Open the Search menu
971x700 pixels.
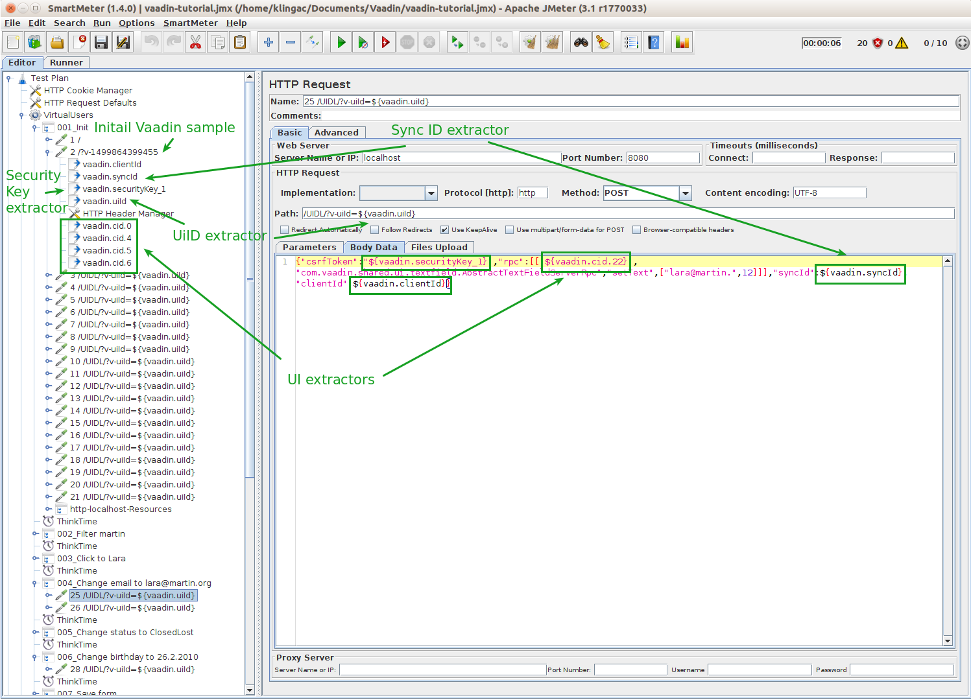tap(69, 23)
